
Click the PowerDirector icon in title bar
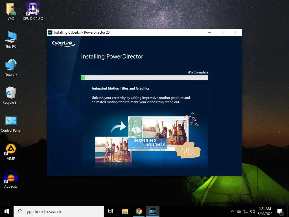click(x=50, y=32)
